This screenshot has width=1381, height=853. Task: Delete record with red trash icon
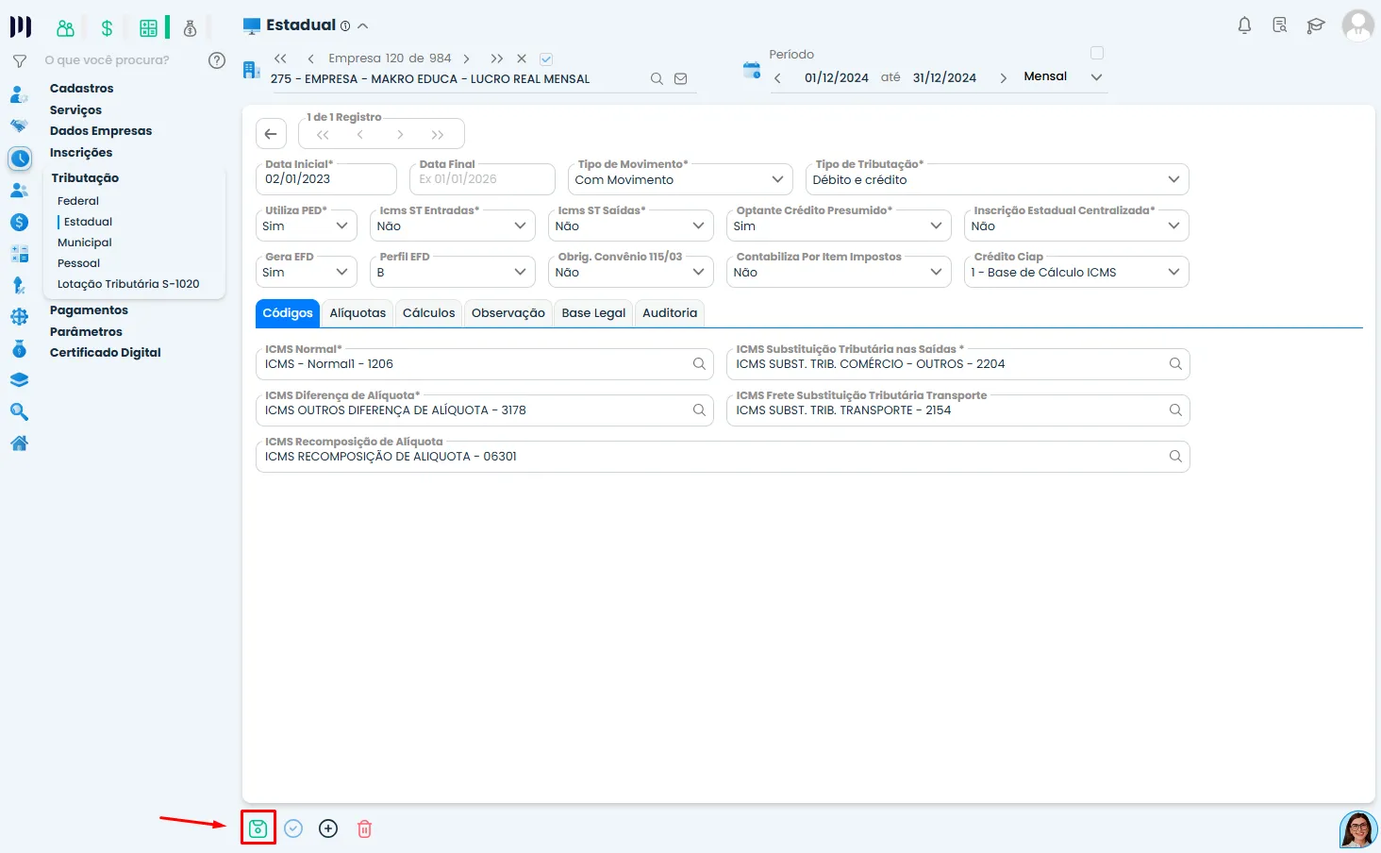coord(364,828)
